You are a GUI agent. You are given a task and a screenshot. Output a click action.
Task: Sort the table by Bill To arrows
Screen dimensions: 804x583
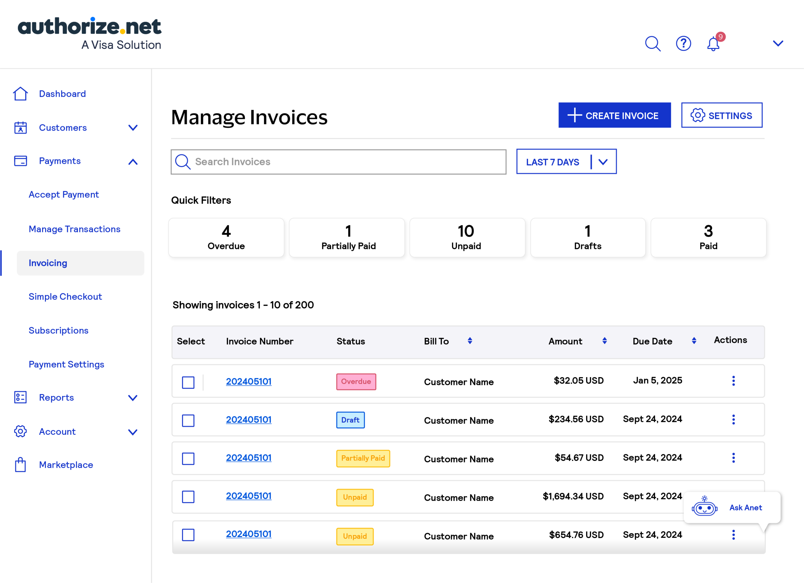[470, 341]
